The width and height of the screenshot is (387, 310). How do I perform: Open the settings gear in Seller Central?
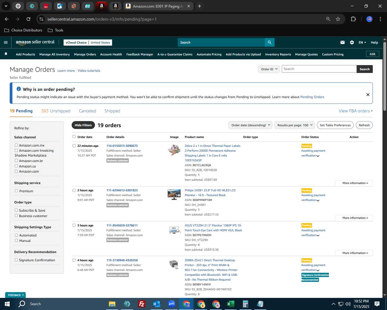point(352,42)
